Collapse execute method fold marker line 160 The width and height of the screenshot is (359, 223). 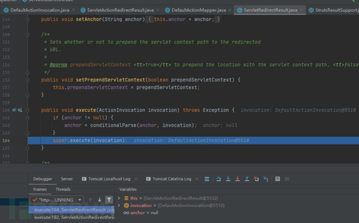pyautogui.click(x=28, y=110)
